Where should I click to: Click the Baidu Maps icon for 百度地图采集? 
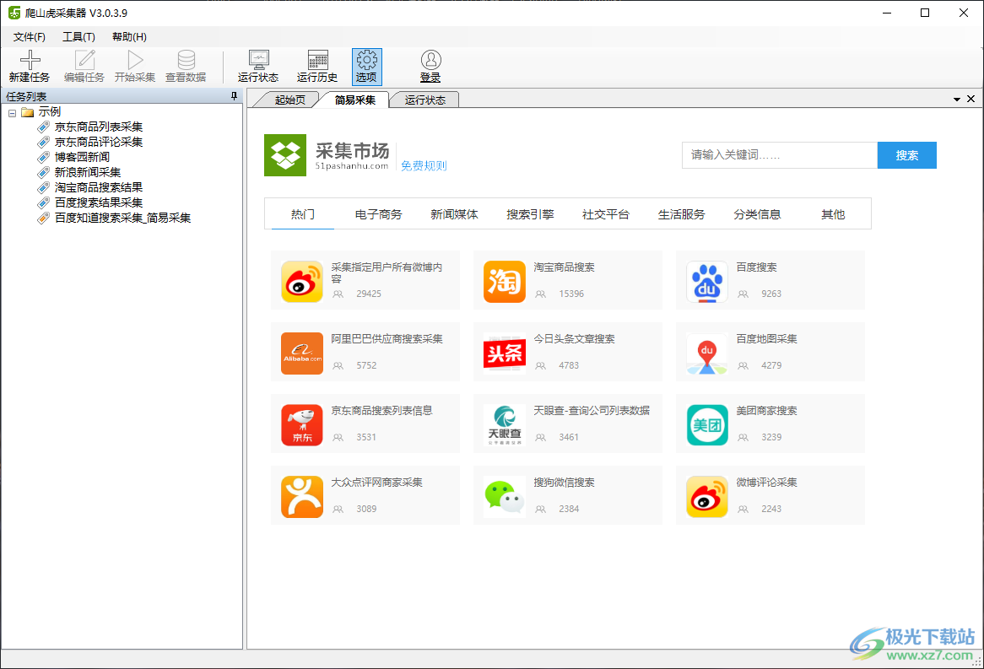click(x=707, y=353)
